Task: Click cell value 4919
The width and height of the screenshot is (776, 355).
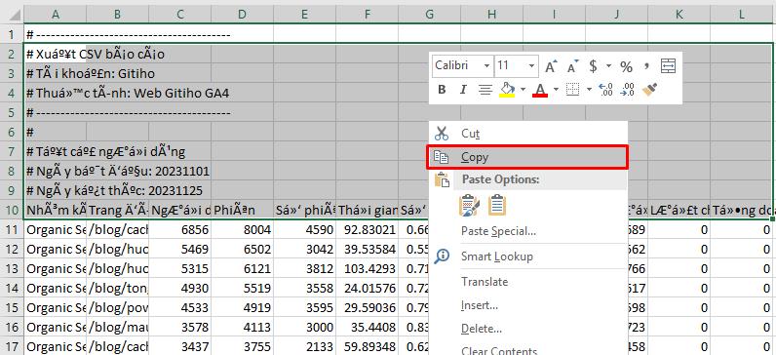Action: tap(242, 307)
